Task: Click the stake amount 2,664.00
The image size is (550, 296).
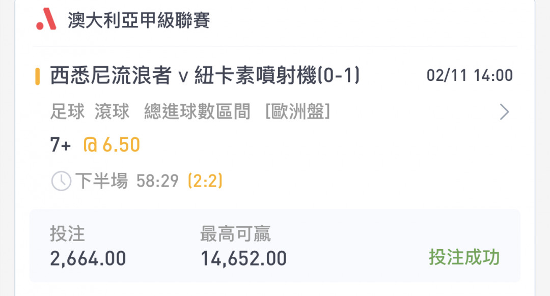Action: click(x=88, y=258)
